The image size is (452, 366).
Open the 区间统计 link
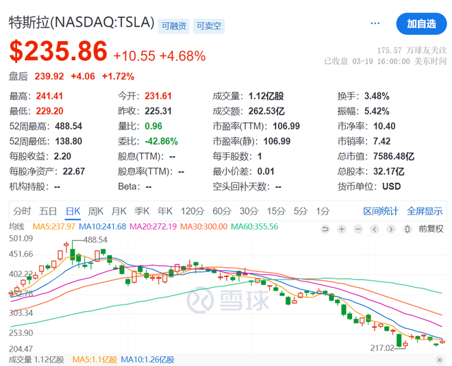tap(381, 211)
